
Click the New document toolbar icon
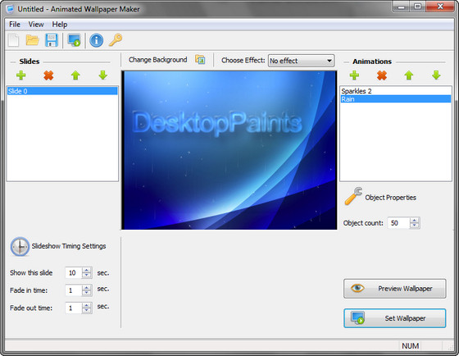(x=13, y=40)
